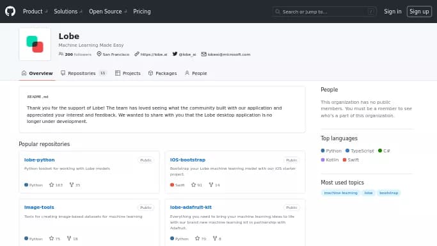This screenshot has width=437, height=246.
Task: Click the fork icon on lobe-python
Action: (x=72, y=184)
